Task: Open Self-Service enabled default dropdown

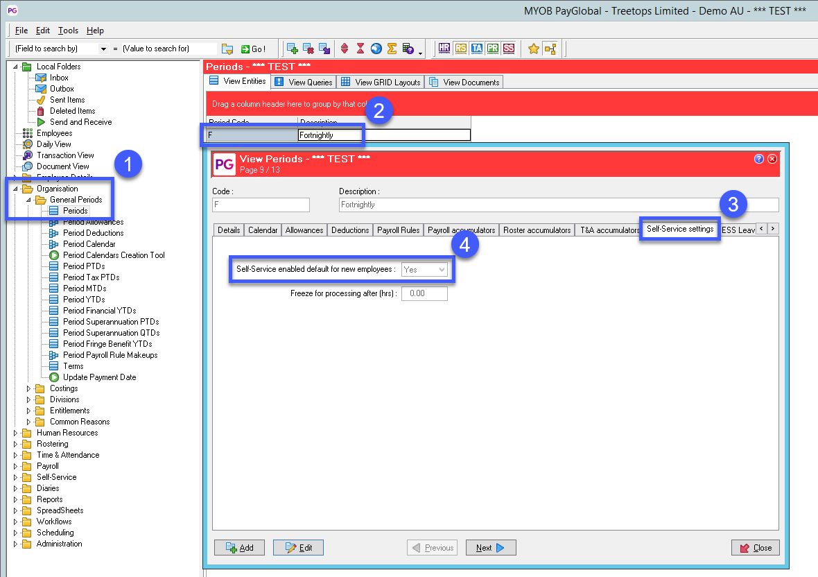Action: tap(440, 269)
